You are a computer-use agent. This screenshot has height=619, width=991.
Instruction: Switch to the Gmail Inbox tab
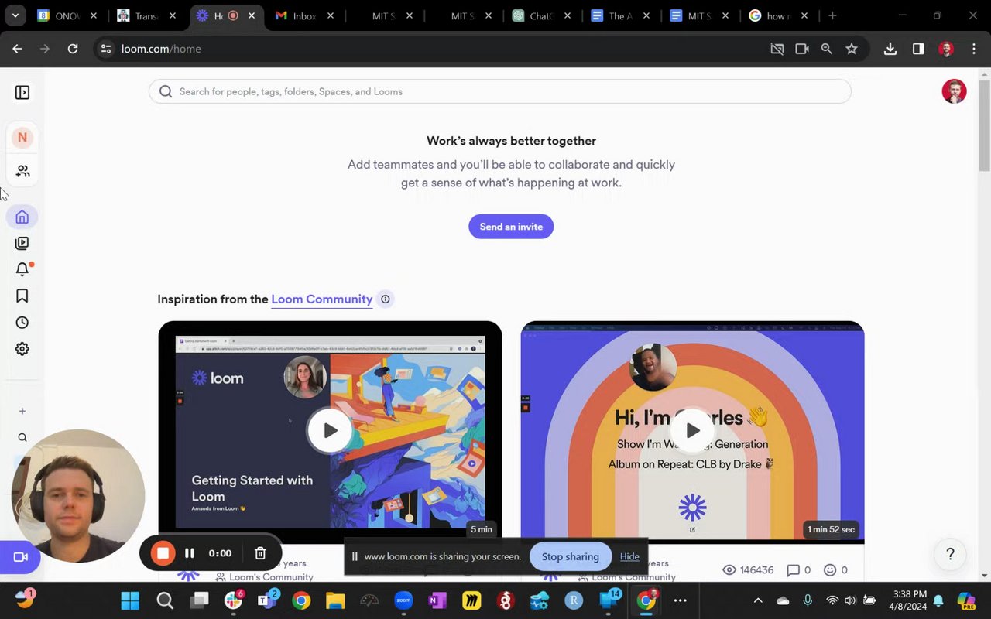tap(305, 15)
